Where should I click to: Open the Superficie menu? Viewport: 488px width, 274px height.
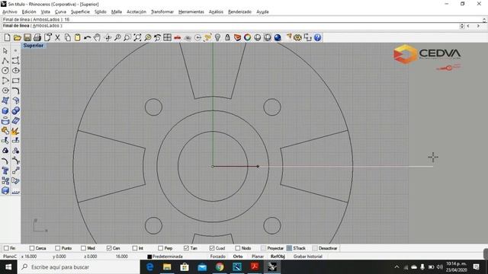tap(80, 12)
